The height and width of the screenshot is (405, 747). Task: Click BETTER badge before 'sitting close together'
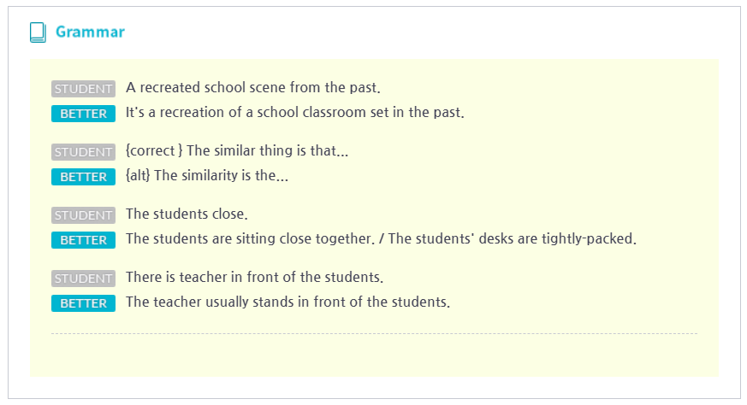83,240
